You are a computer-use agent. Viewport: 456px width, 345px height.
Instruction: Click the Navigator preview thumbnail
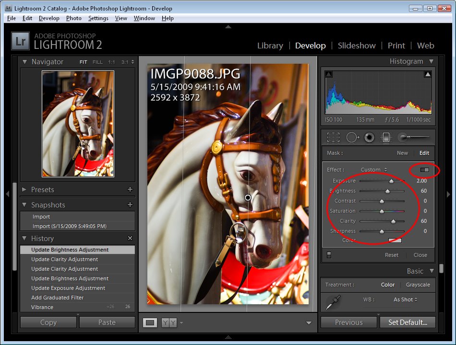point(78,124)
